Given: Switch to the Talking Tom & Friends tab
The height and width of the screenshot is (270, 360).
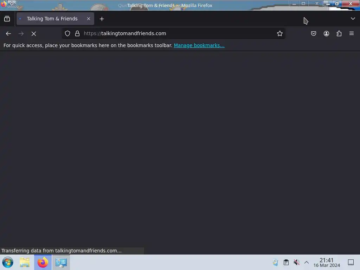Looking at the screenshot, I should pos(55,19).
